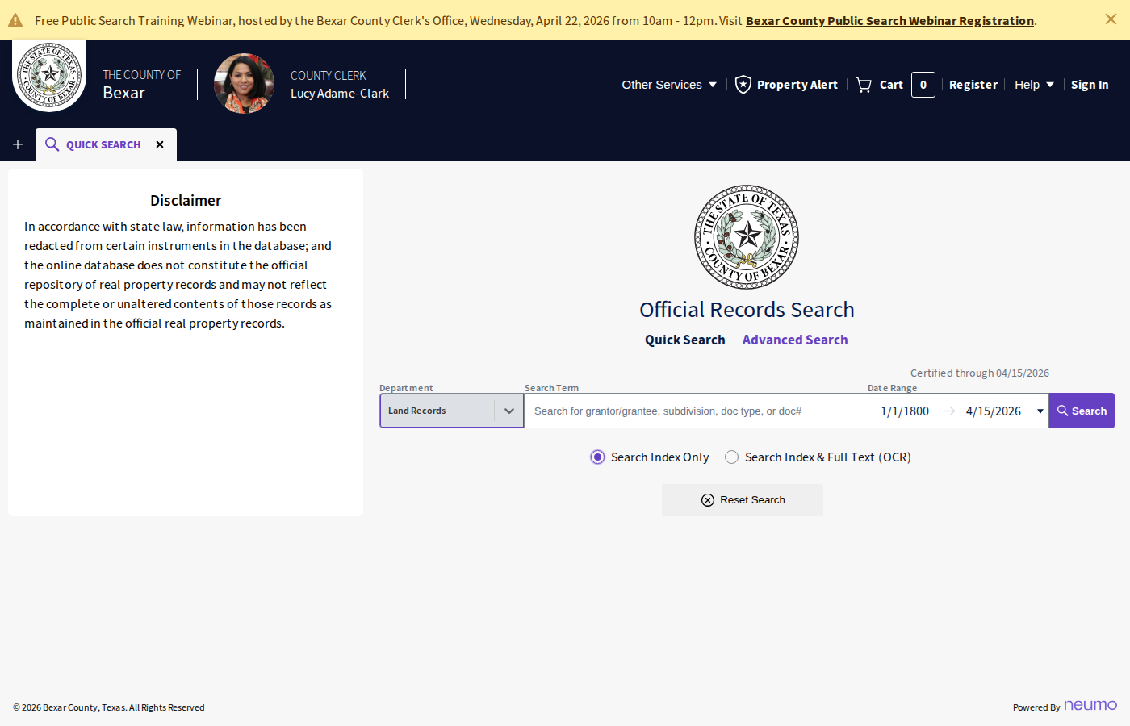
Task: Open Bexar County Public Search Webinar Registration link
Action: point(889,20)
